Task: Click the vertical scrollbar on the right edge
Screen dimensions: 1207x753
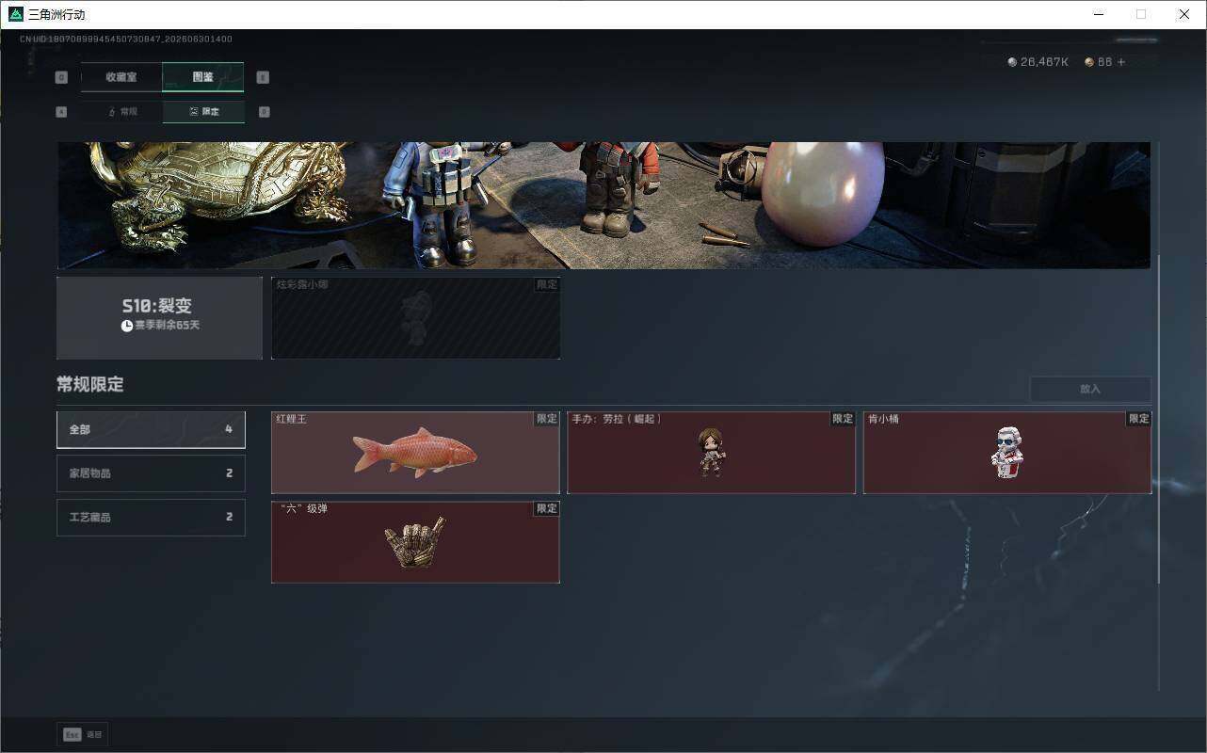Action: [x=1159, y=419]
